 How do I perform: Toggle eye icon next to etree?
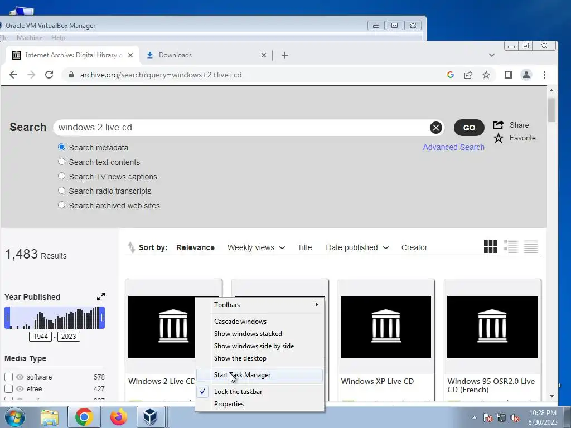[x=20, y=388]
